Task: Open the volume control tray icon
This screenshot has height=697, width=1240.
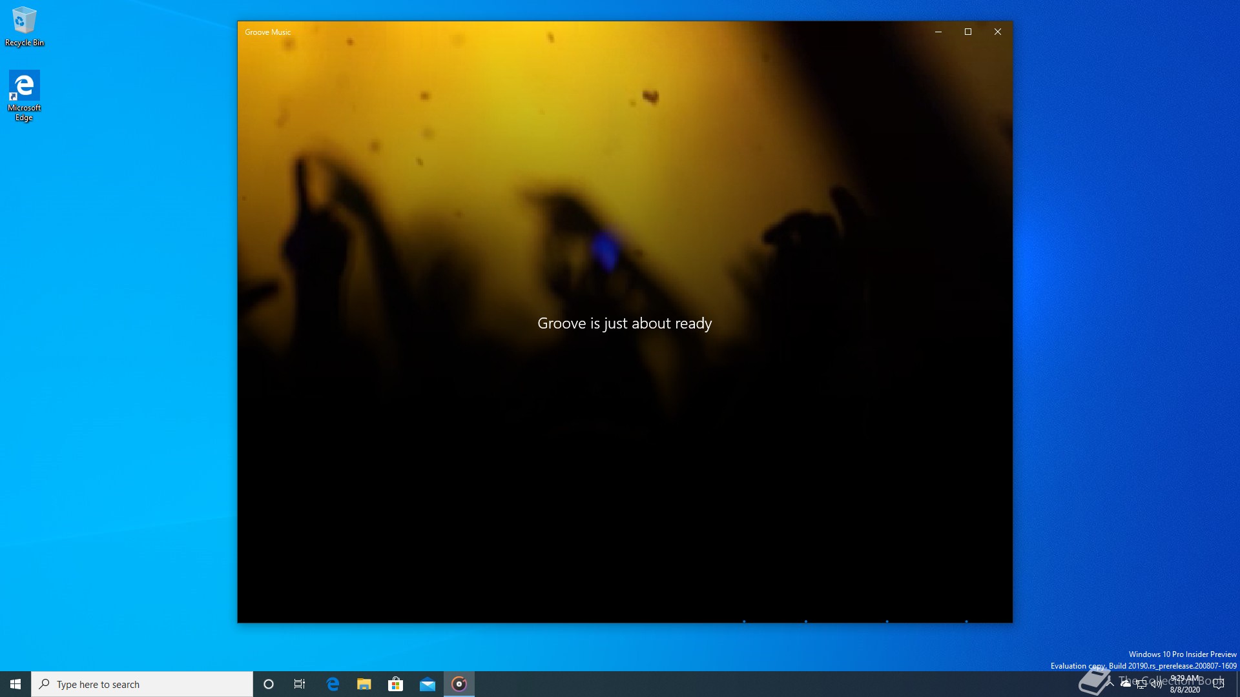Action: 1157,684
